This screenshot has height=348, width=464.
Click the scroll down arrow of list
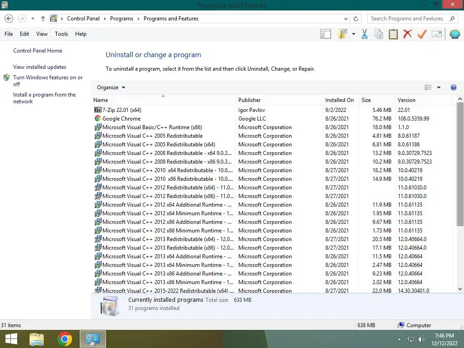click(460, 289)
